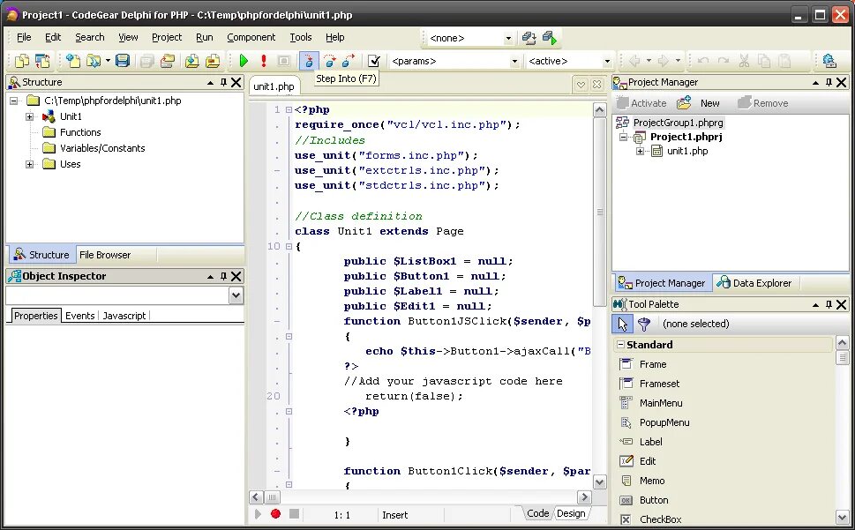Collapse the C:\Temp\phpfordelphi\unit1.php tree root
Image resolution: width=855 pixels, height=530 pixels.
[x=13, y=101]
